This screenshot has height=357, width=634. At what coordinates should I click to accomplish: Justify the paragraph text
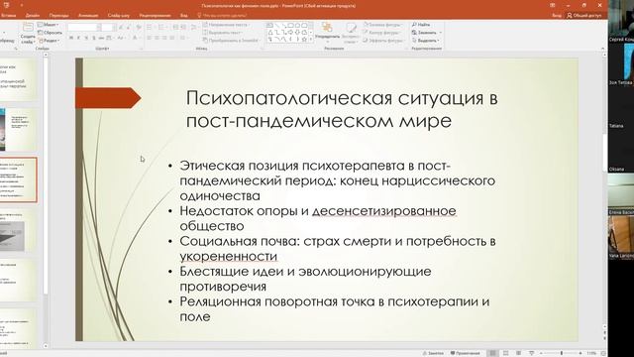[x=172, y=38]
